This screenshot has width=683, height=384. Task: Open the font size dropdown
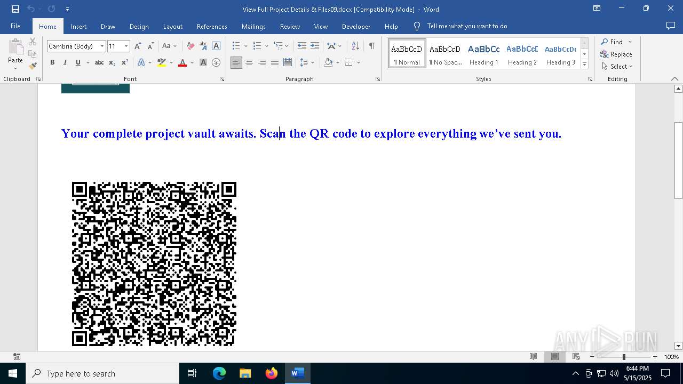(x=126, y=46)
